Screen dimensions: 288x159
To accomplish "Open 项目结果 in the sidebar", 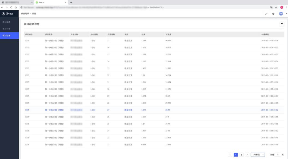I will [x=6, y=35].
